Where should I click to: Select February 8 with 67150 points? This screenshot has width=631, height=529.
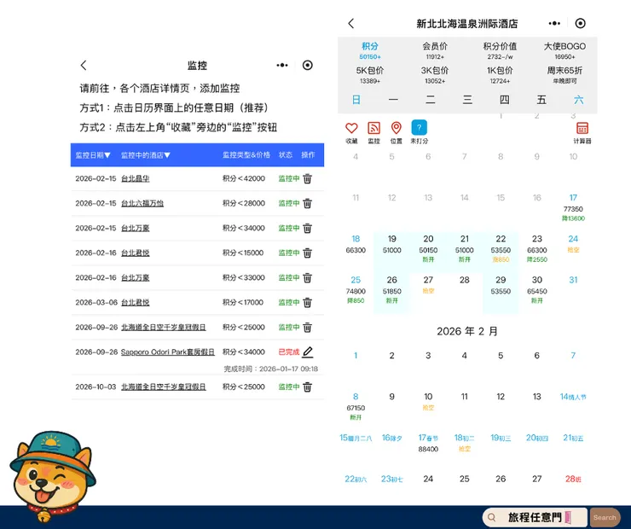click(356, 407)
